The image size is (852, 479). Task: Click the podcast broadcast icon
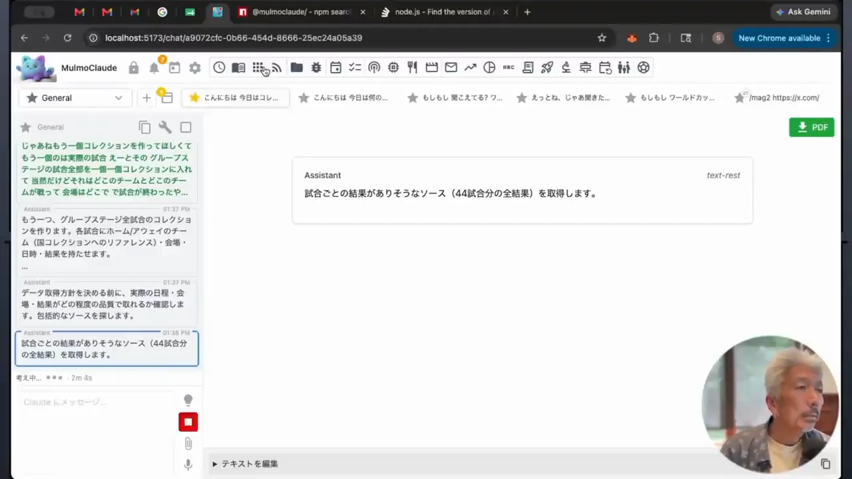tap(374, 67)
